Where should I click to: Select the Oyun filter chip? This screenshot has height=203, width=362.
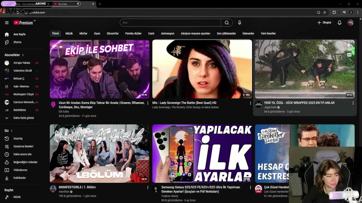[x=97, y=33]
